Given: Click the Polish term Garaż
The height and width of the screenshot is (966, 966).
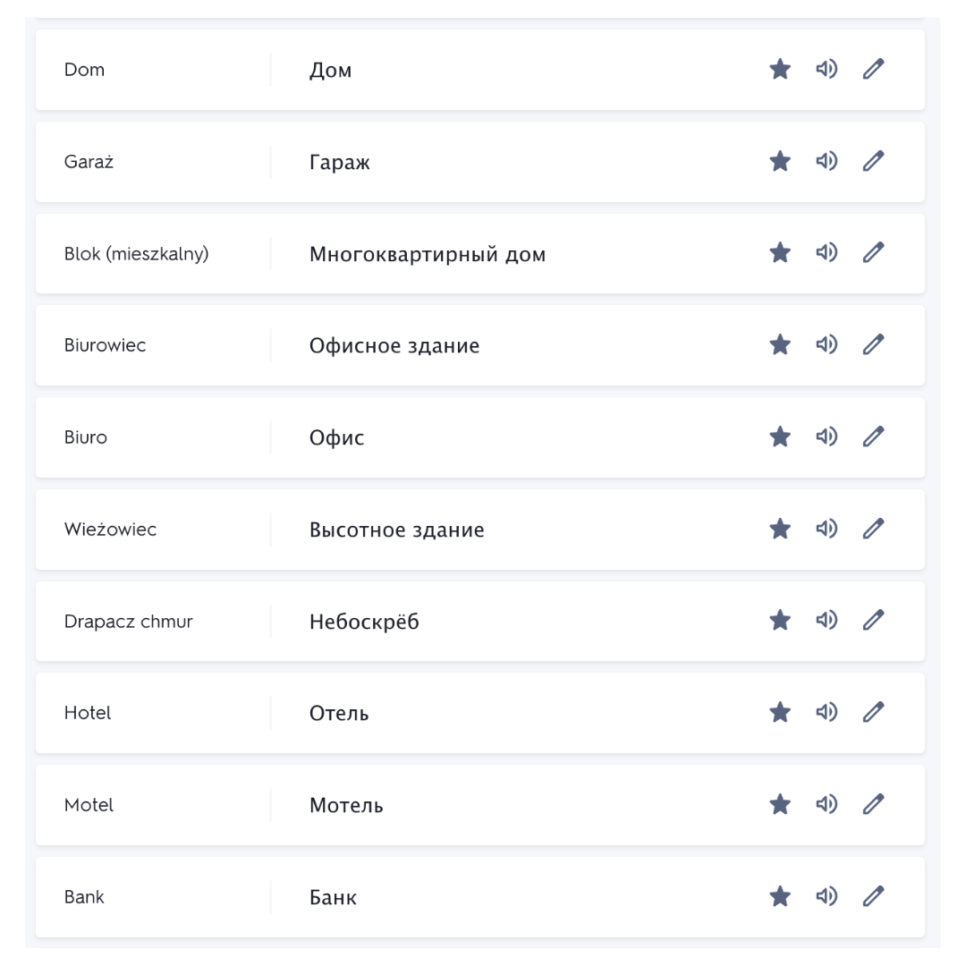Looking at the screenshot, I should point(89,161).
